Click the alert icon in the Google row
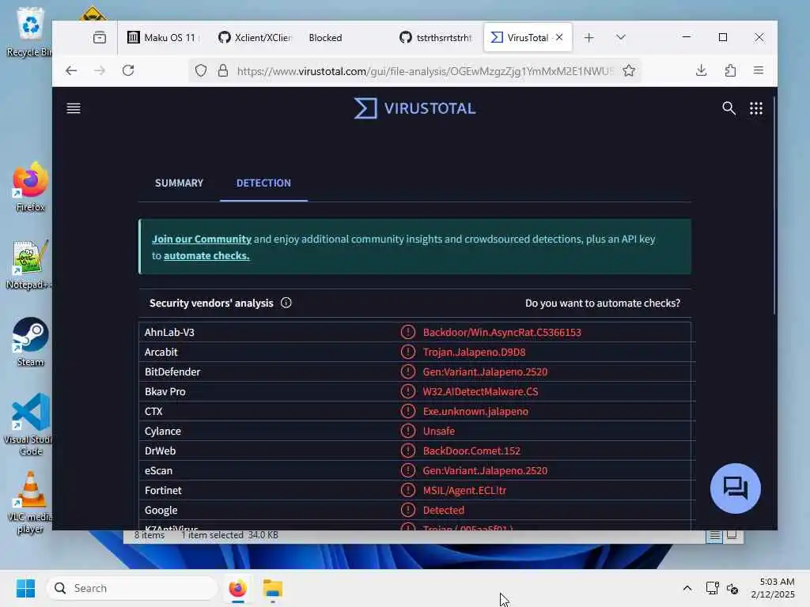This screenshot has width=810, height=607. [x=407, y=510]
